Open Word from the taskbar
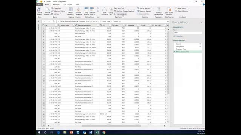Image resolution: width=241 pixels, height=135 pixels. pyautogui.click(x=91, y=132)
